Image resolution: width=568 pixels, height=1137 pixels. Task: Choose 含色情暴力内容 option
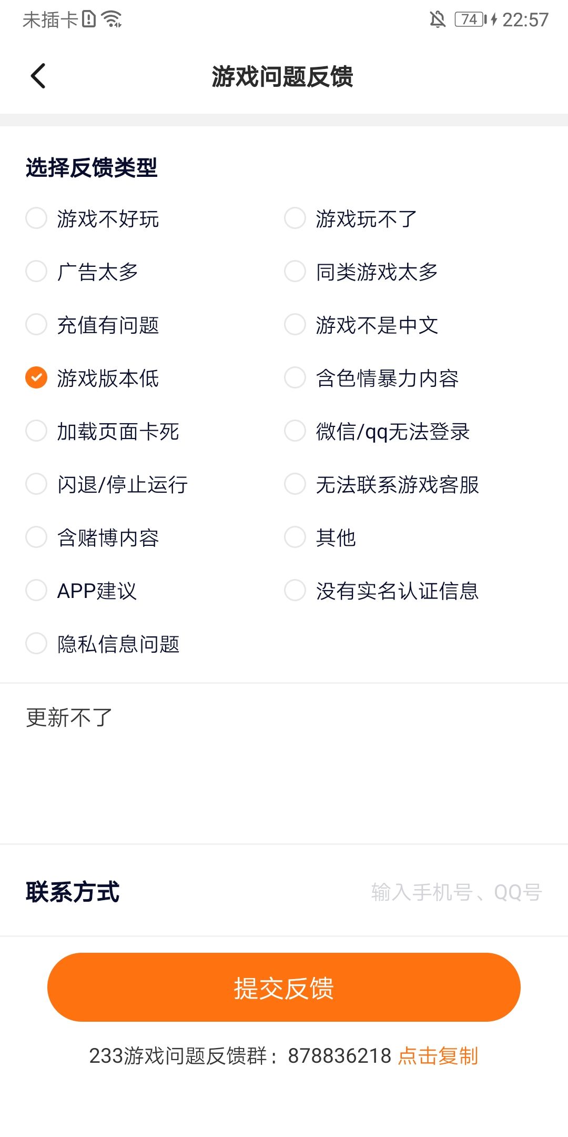(295, 378)
